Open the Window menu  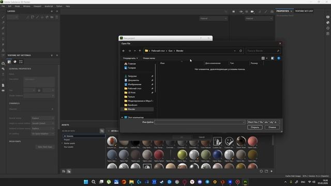(x=26, y=6)
